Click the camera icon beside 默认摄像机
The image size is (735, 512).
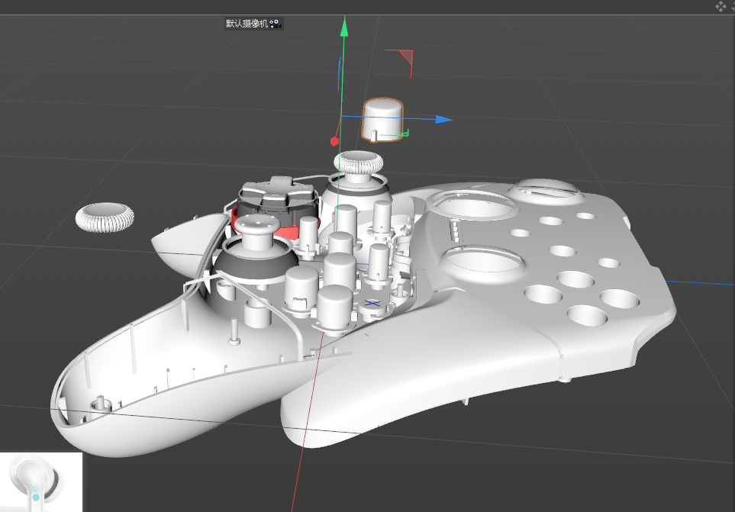[x=276, y=24]
